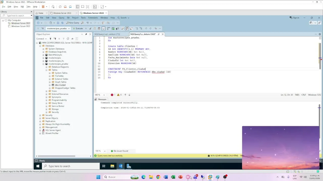Screen dimensions: 323x181
Task: Open Task View in guest taskbar
Action: (104, 166)
